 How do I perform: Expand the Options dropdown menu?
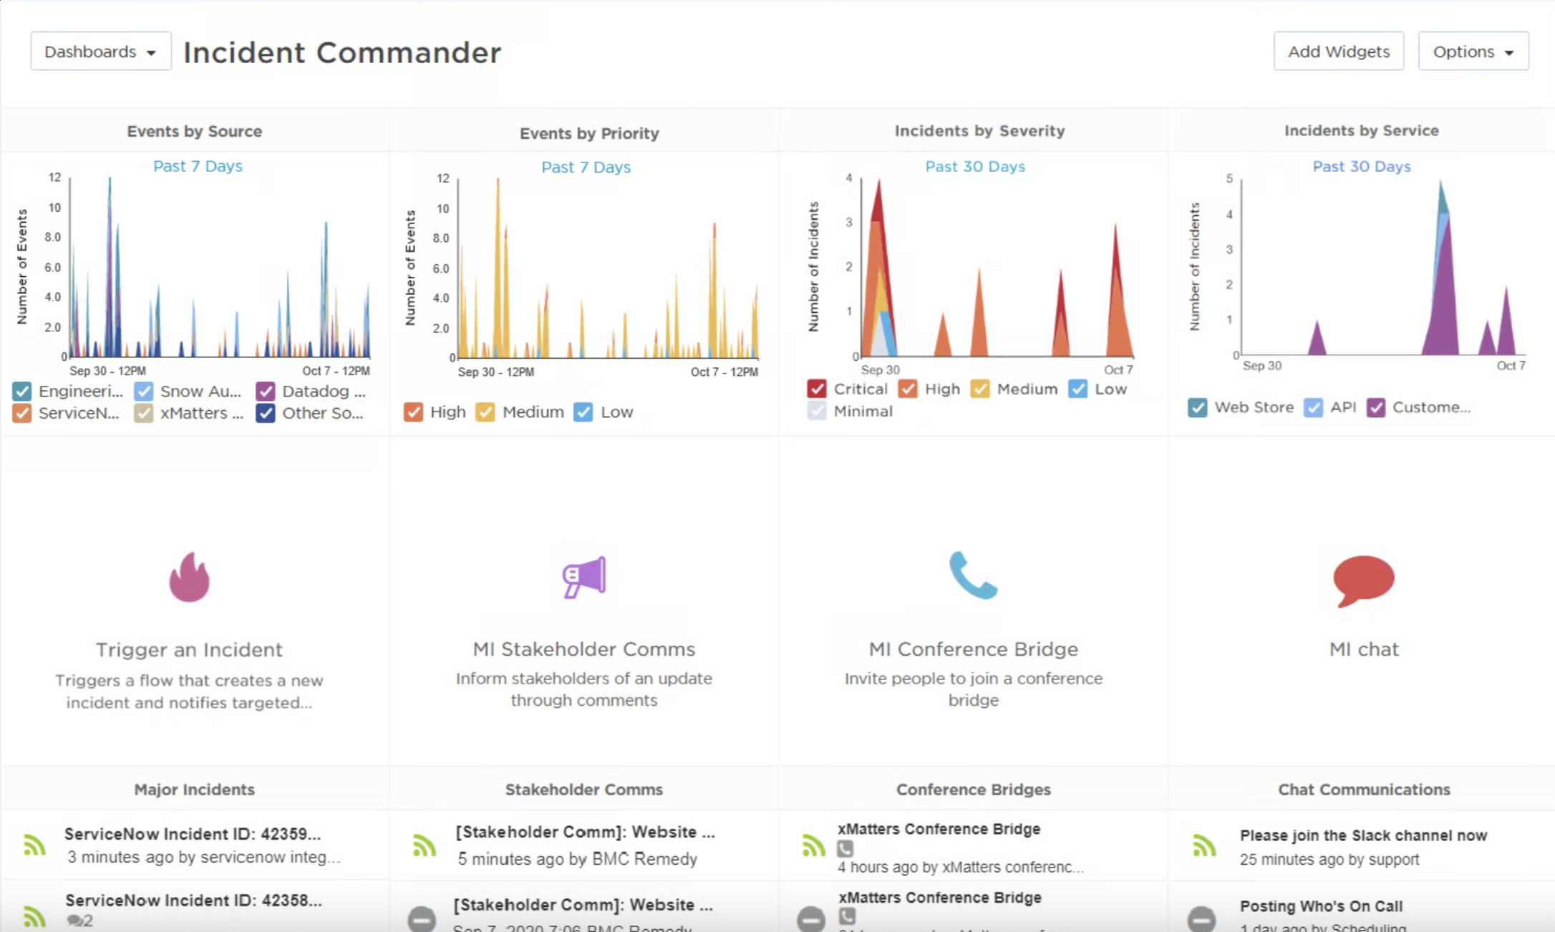(1473, 52)
